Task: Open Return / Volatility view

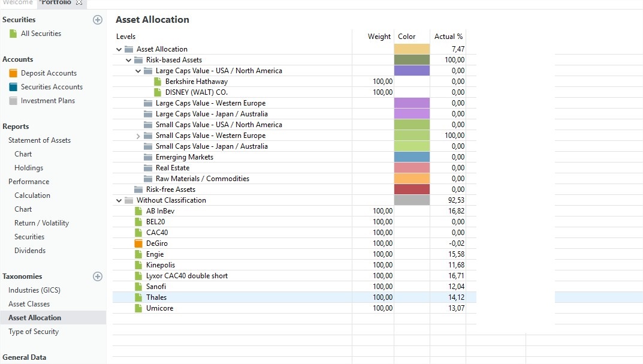Action: pyautogui.click(x=41, y=223)
